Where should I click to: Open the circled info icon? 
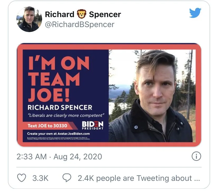(x=196, y=157)
